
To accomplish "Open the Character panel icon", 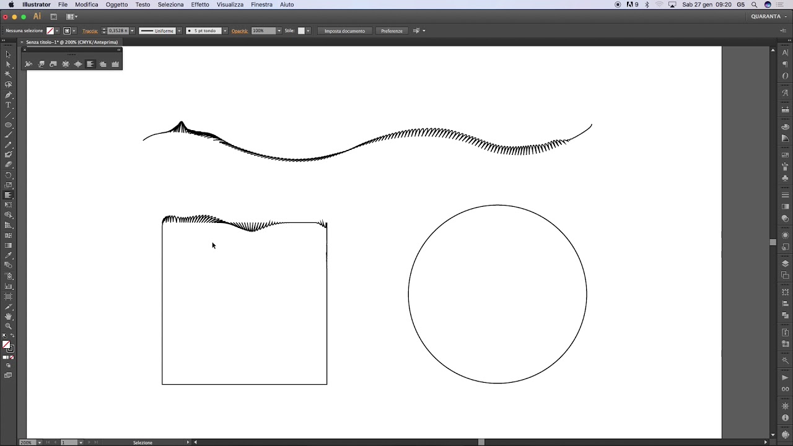I will 785,53.
